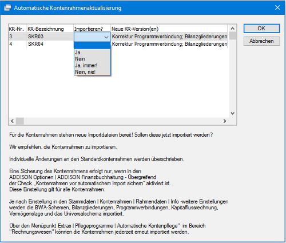Cancel with the Abbrechen button
The image size is (286, 243).
click(261, 41)
